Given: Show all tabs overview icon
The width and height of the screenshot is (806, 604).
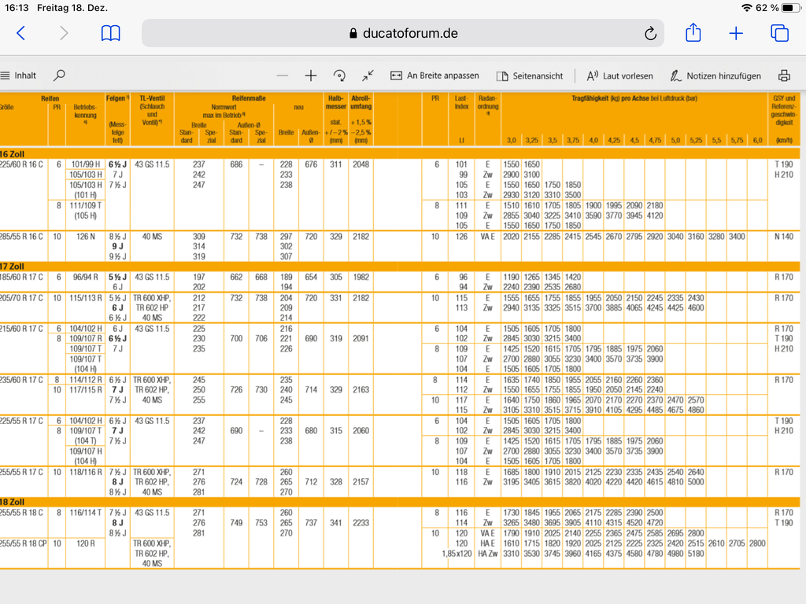Looking at the screenshot, I should [x=779, y=33].
